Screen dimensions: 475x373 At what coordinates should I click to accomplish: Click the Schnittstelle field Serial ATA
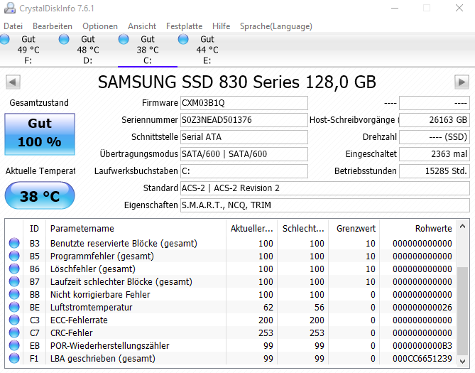point(244,137)
